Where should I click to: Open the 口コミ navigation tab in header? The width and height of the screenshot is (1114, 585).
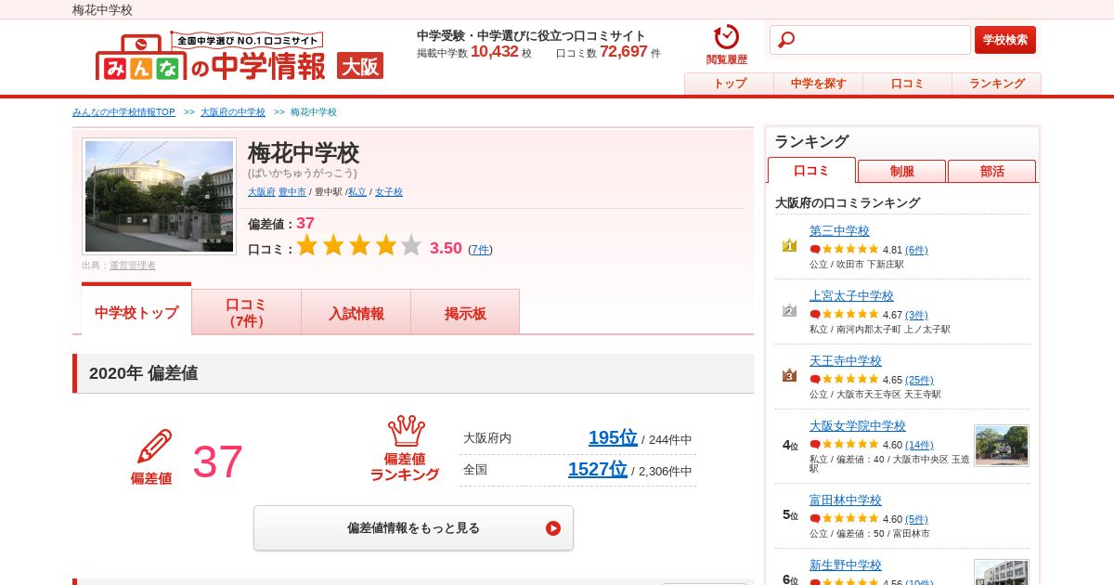tap(908, 84)
